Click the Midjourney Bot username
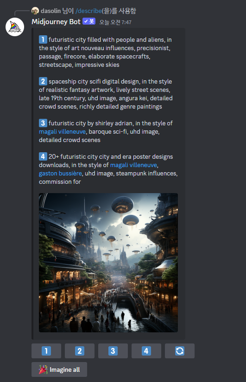Screen dimensions: 246x382 (56, 22)
